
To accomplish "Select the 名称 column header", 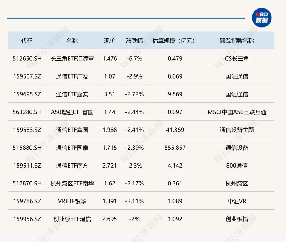I will [x=72, y=41].
